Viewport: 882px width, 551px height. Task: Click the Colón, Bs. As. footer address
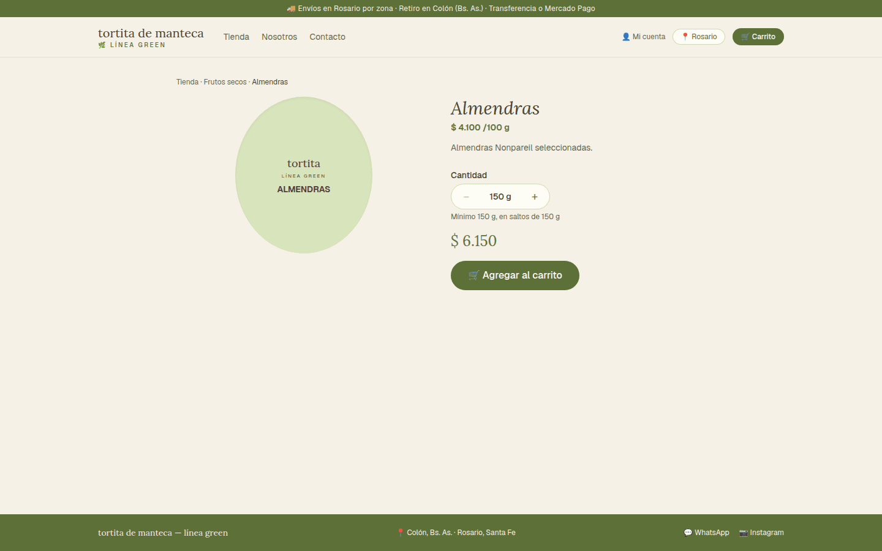pos(456,533)
